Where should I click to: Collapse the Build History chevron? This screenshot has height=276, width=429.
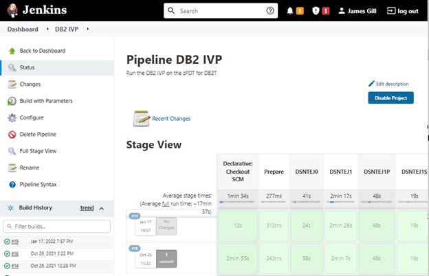[102, 209]
